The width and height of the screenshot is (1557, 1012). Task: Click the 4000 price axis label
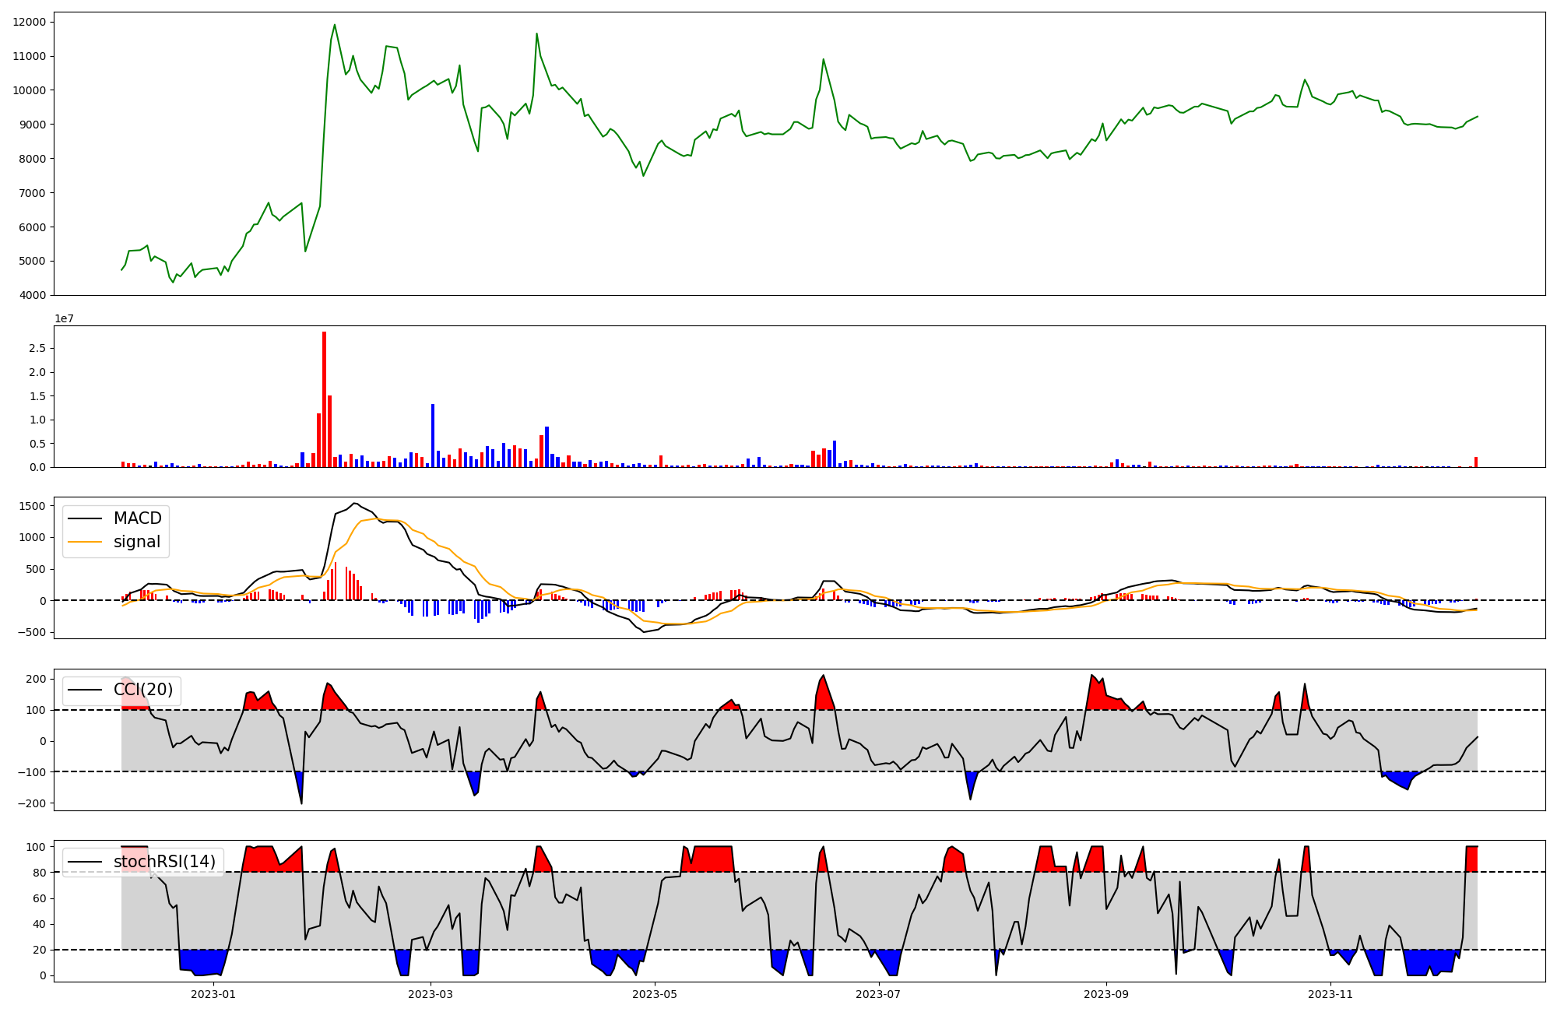pos(33,295)
